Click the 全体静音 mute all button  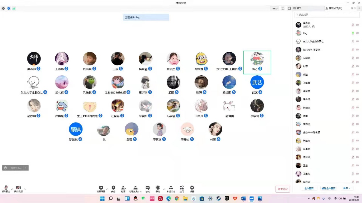click(x=309, y=188)
